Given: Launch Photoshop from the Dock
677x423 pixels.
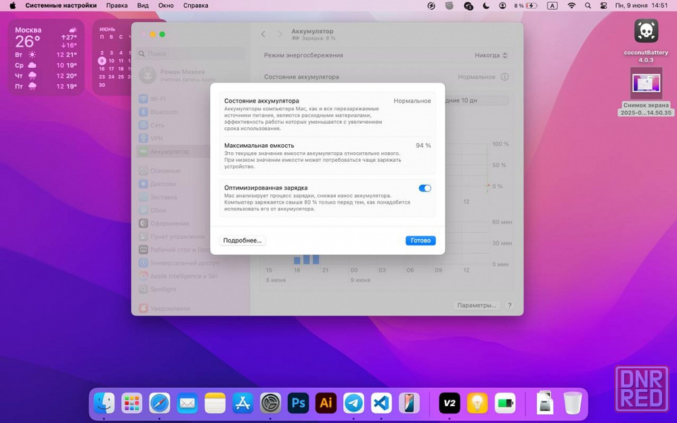Looking at the screenshot, I should 299,403.
